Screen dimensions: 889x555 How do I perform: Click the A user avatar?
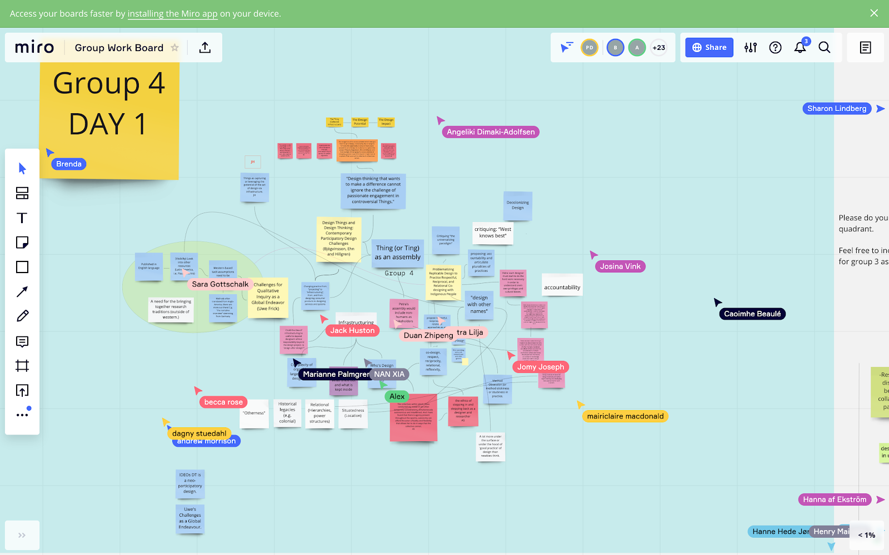[637, 48]
